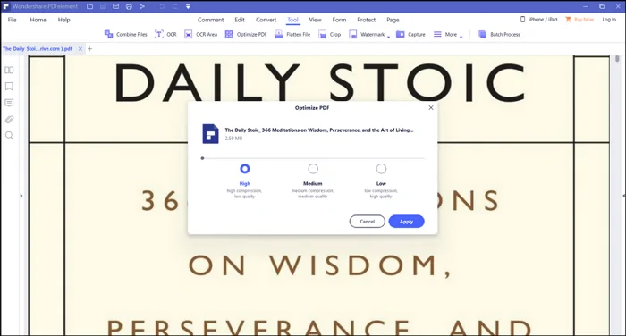Click the Share icon in title bar

(142, 6)
